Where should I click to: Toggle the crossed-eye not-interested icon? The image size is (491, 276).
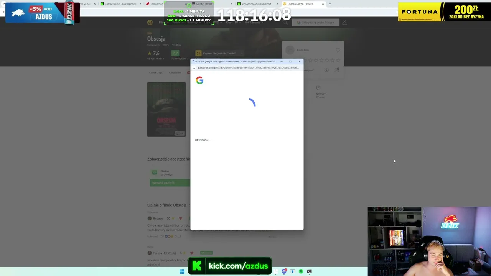(326, 70)
